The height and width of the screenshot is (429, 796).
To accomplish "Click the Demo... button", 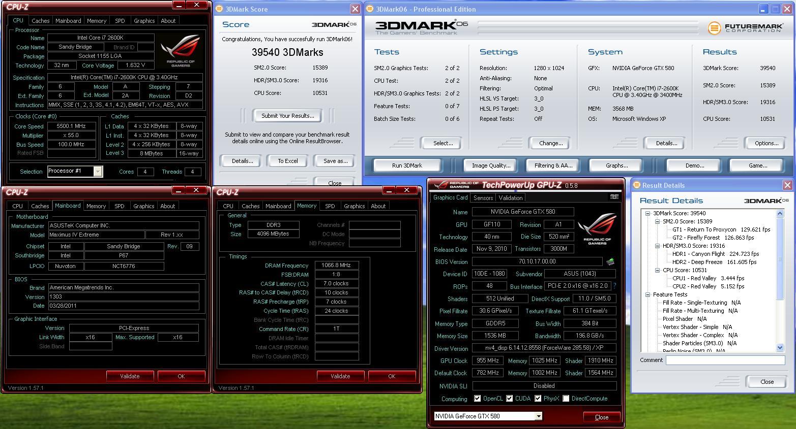I will tap(695, 166).
